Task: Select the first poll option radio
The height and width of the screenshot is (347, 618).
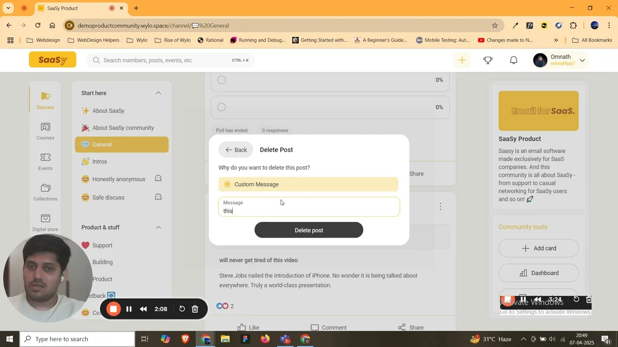Action: click(x=222, y=80)
